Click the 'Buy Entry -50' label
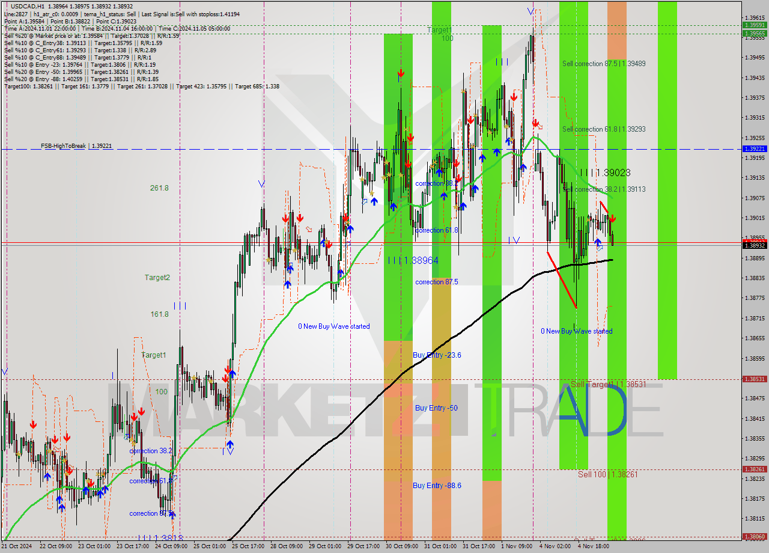 tap(436, 408)
